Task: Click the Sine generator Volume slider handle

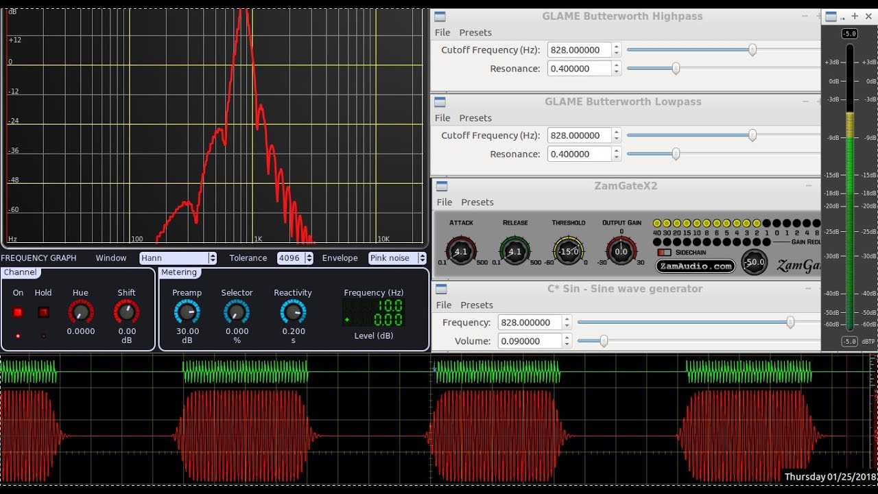Action: pos(604,340)
